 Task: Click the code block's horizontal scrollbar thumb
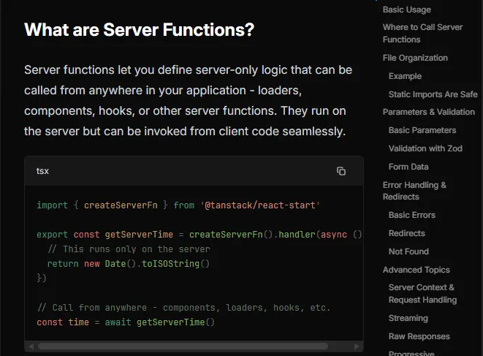tap(183, 346)
